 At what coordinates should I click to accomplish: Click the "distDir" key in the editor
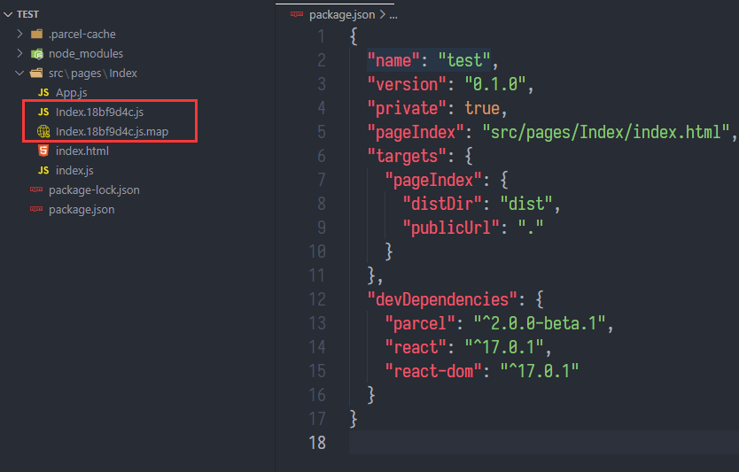442,204
